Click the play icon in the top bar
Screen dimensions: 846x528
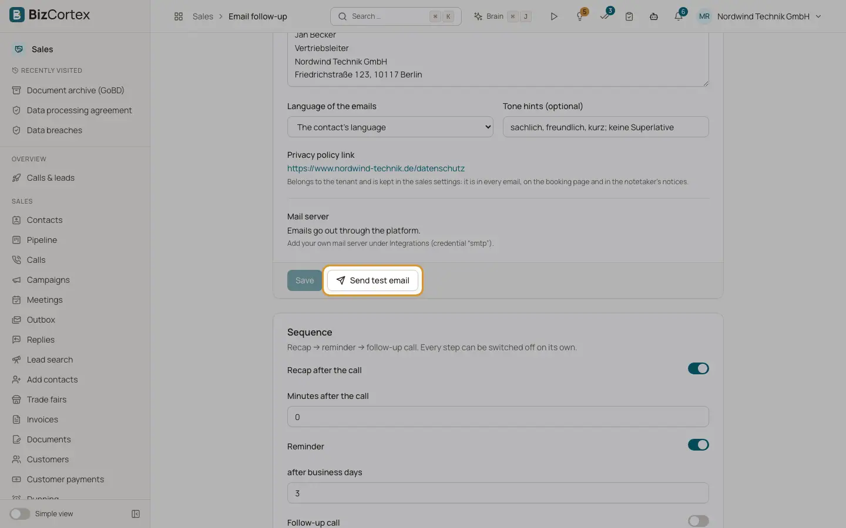pos(553,16)
